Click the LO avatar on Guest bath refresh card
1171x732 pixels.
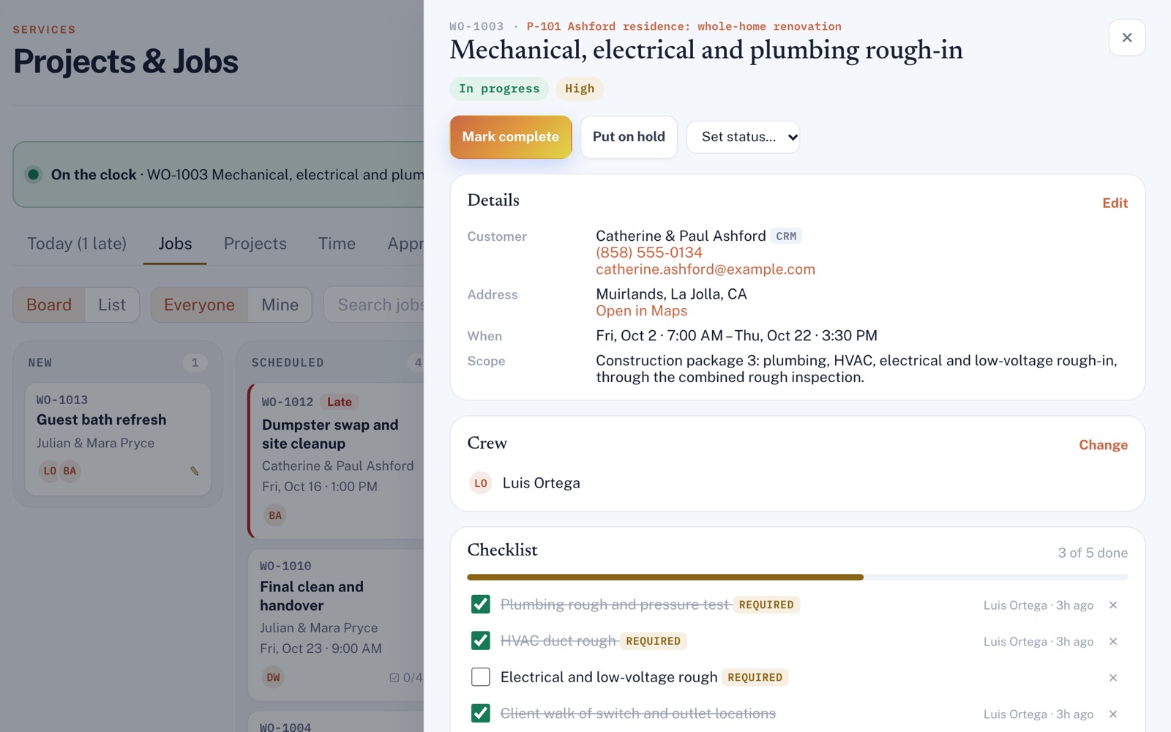coord(50,471)
